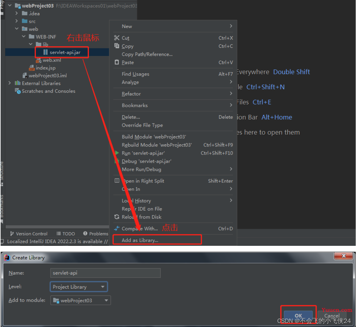Collapse the lib folder
The height and width of the screenshot is (327, 356).
click(x=31, y=44)
